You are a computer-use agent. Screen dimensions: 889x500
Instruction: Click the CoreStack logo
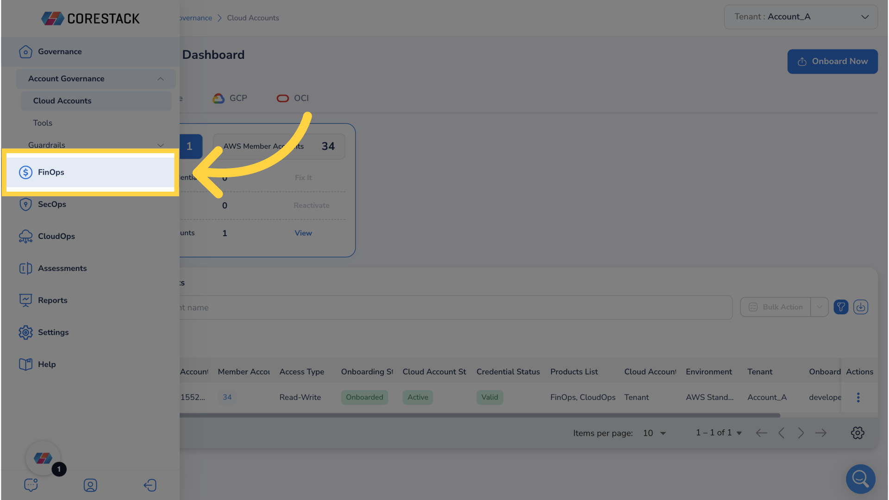point(90,19)
